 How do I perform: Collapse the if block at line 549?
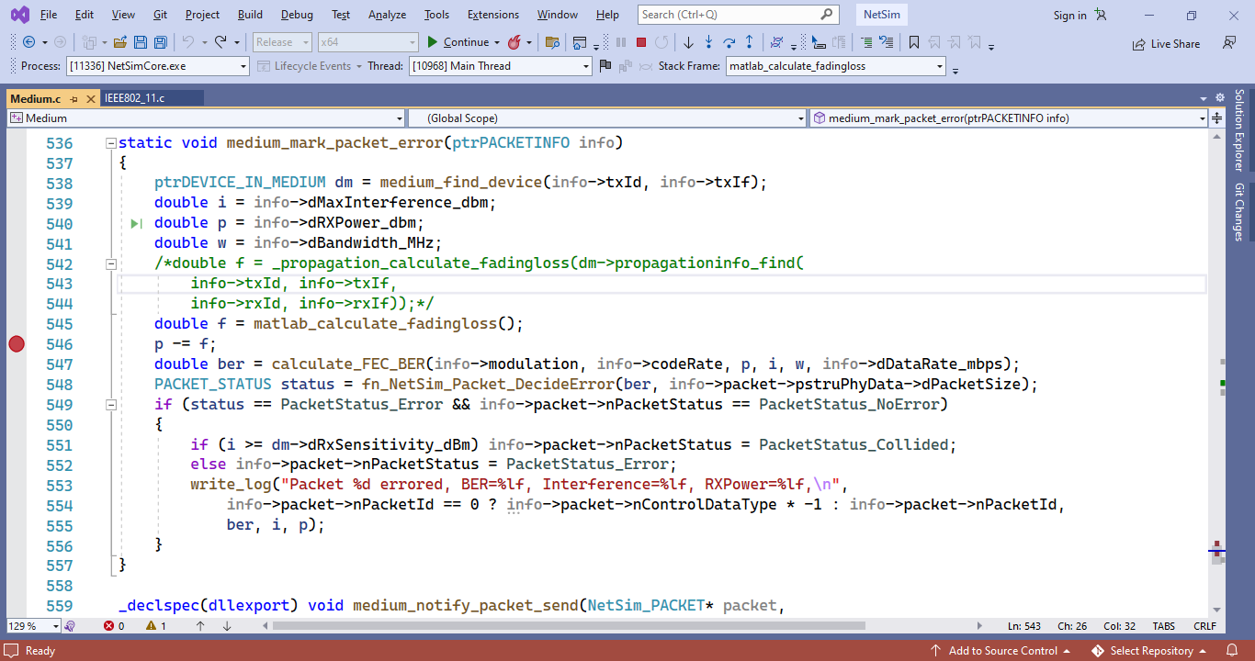(111, 405)
